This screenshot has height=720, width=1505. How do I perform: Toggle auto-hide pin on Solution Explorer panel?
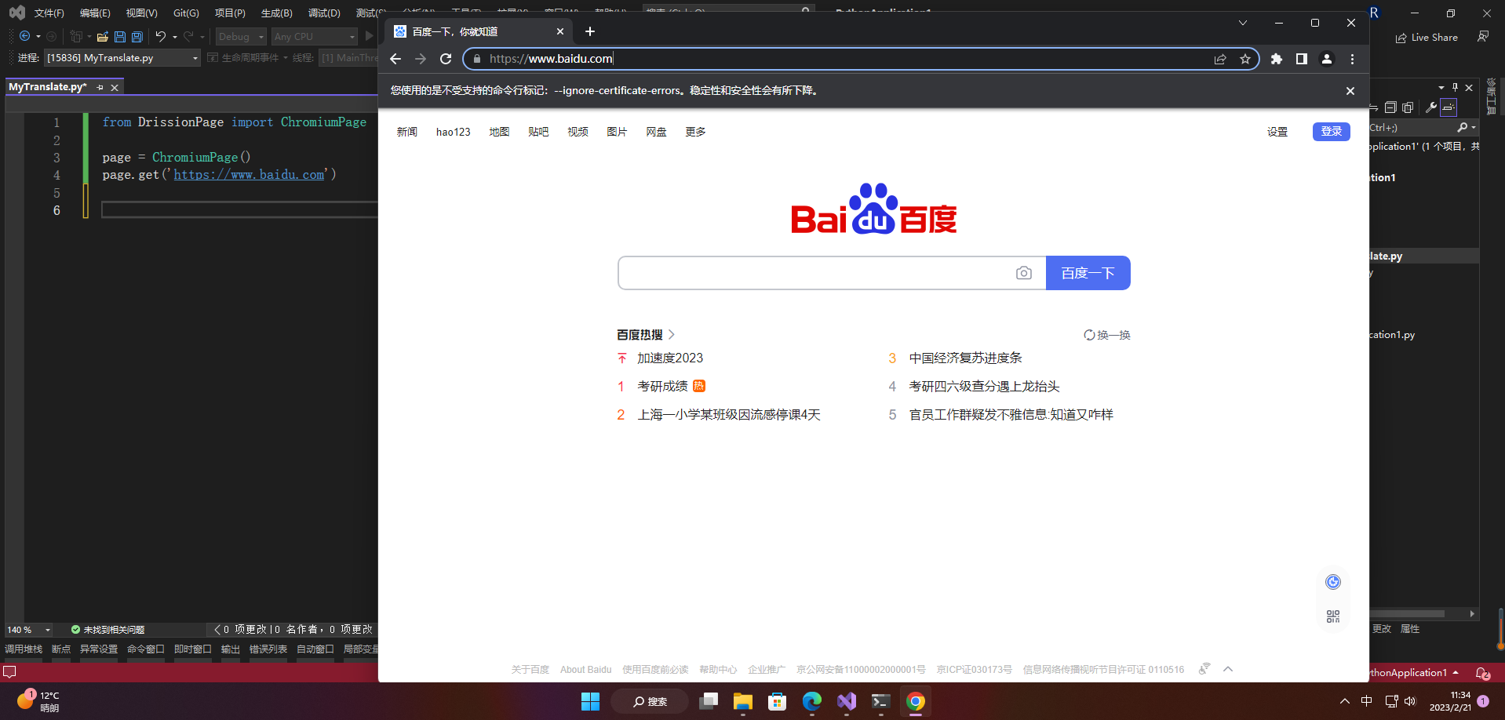(x=1455, y=87)
